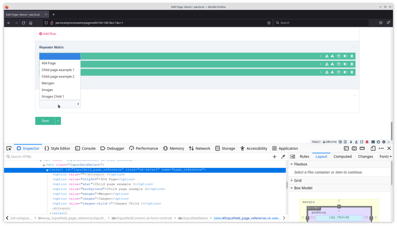This screenshot has height=226, width=397.
Task: Collapse the Flexbox section in Layout
Action: coord(292,164)
